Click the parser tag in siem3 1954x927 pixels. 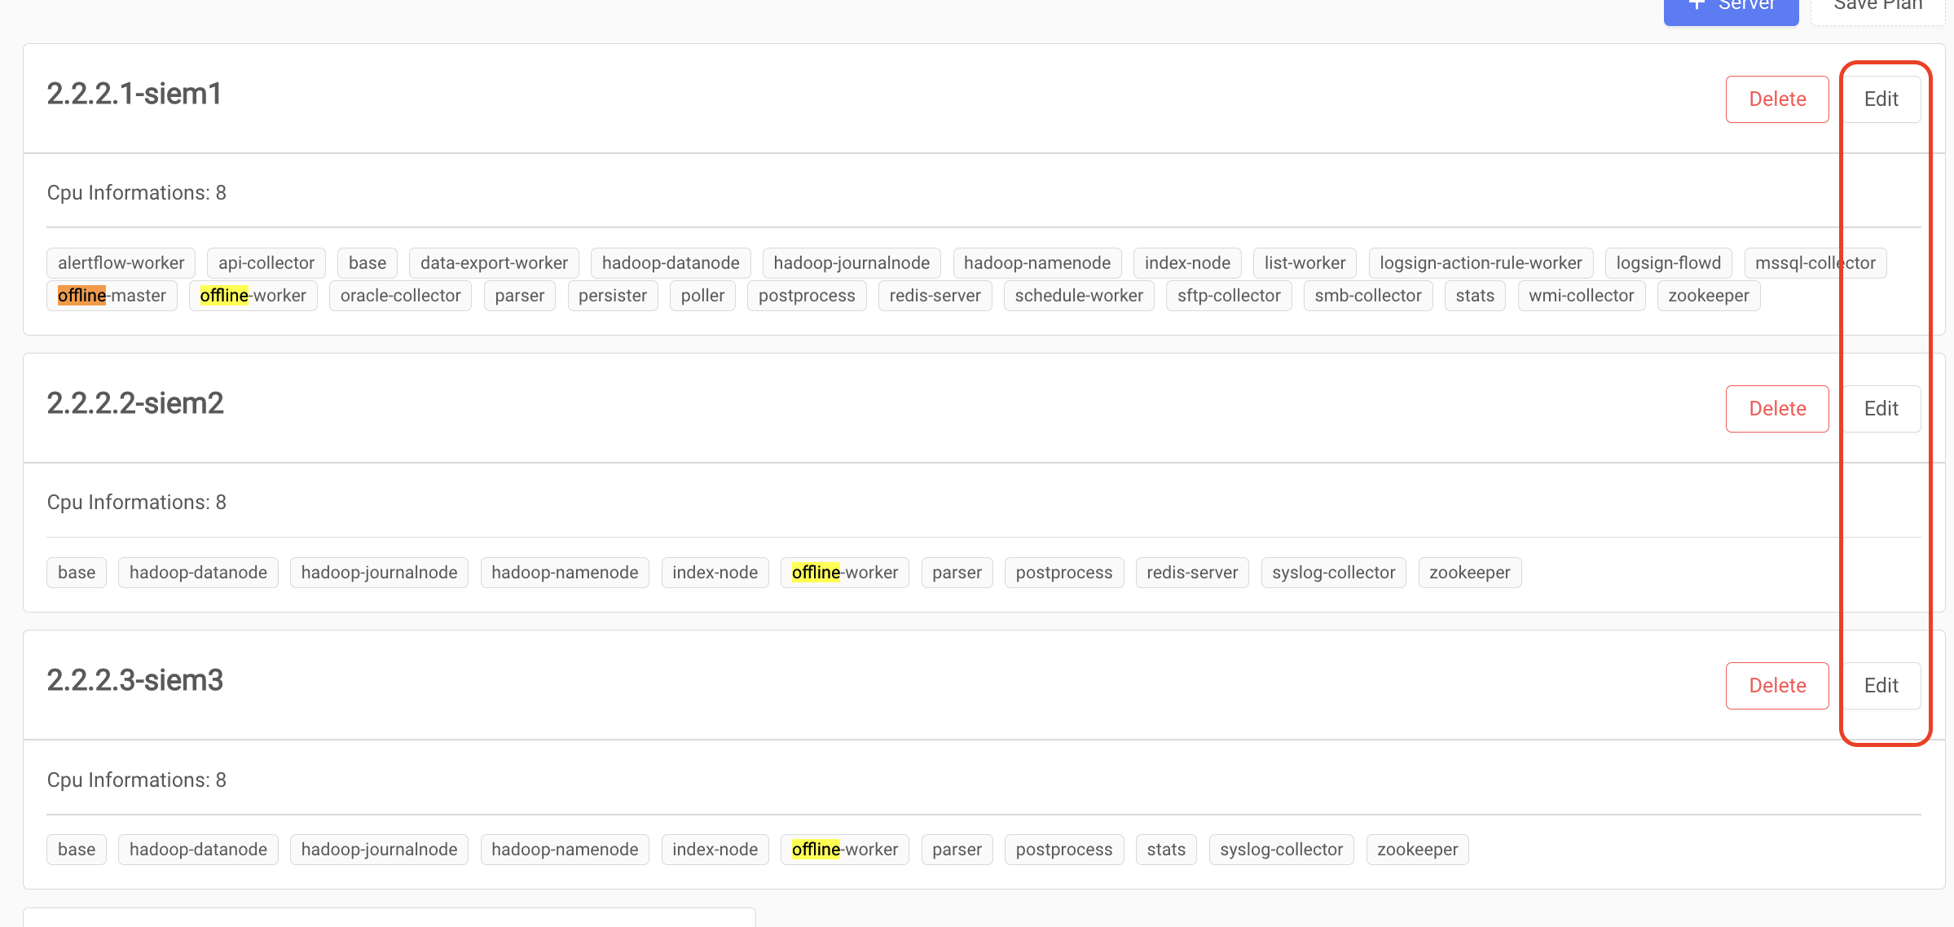[957, 850]
